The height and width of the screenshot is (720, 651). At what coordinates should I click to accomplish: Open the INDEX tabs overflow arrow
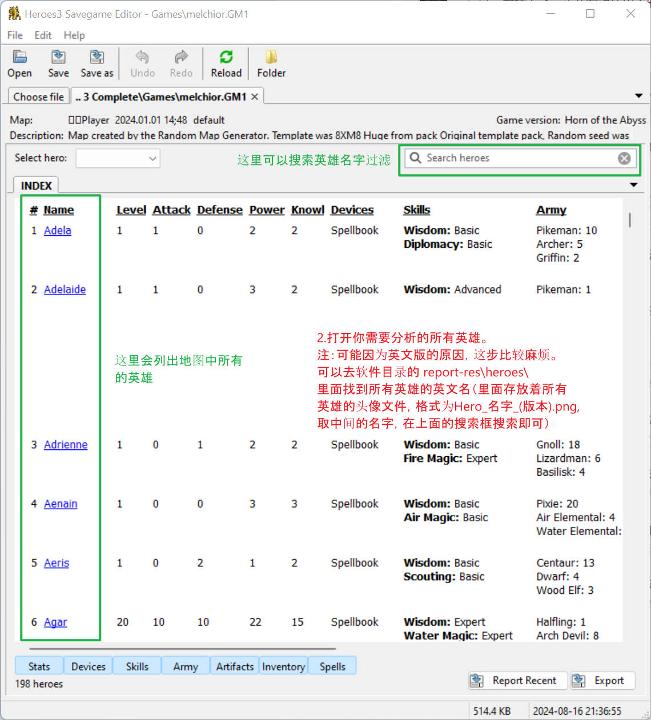[633, 184]
